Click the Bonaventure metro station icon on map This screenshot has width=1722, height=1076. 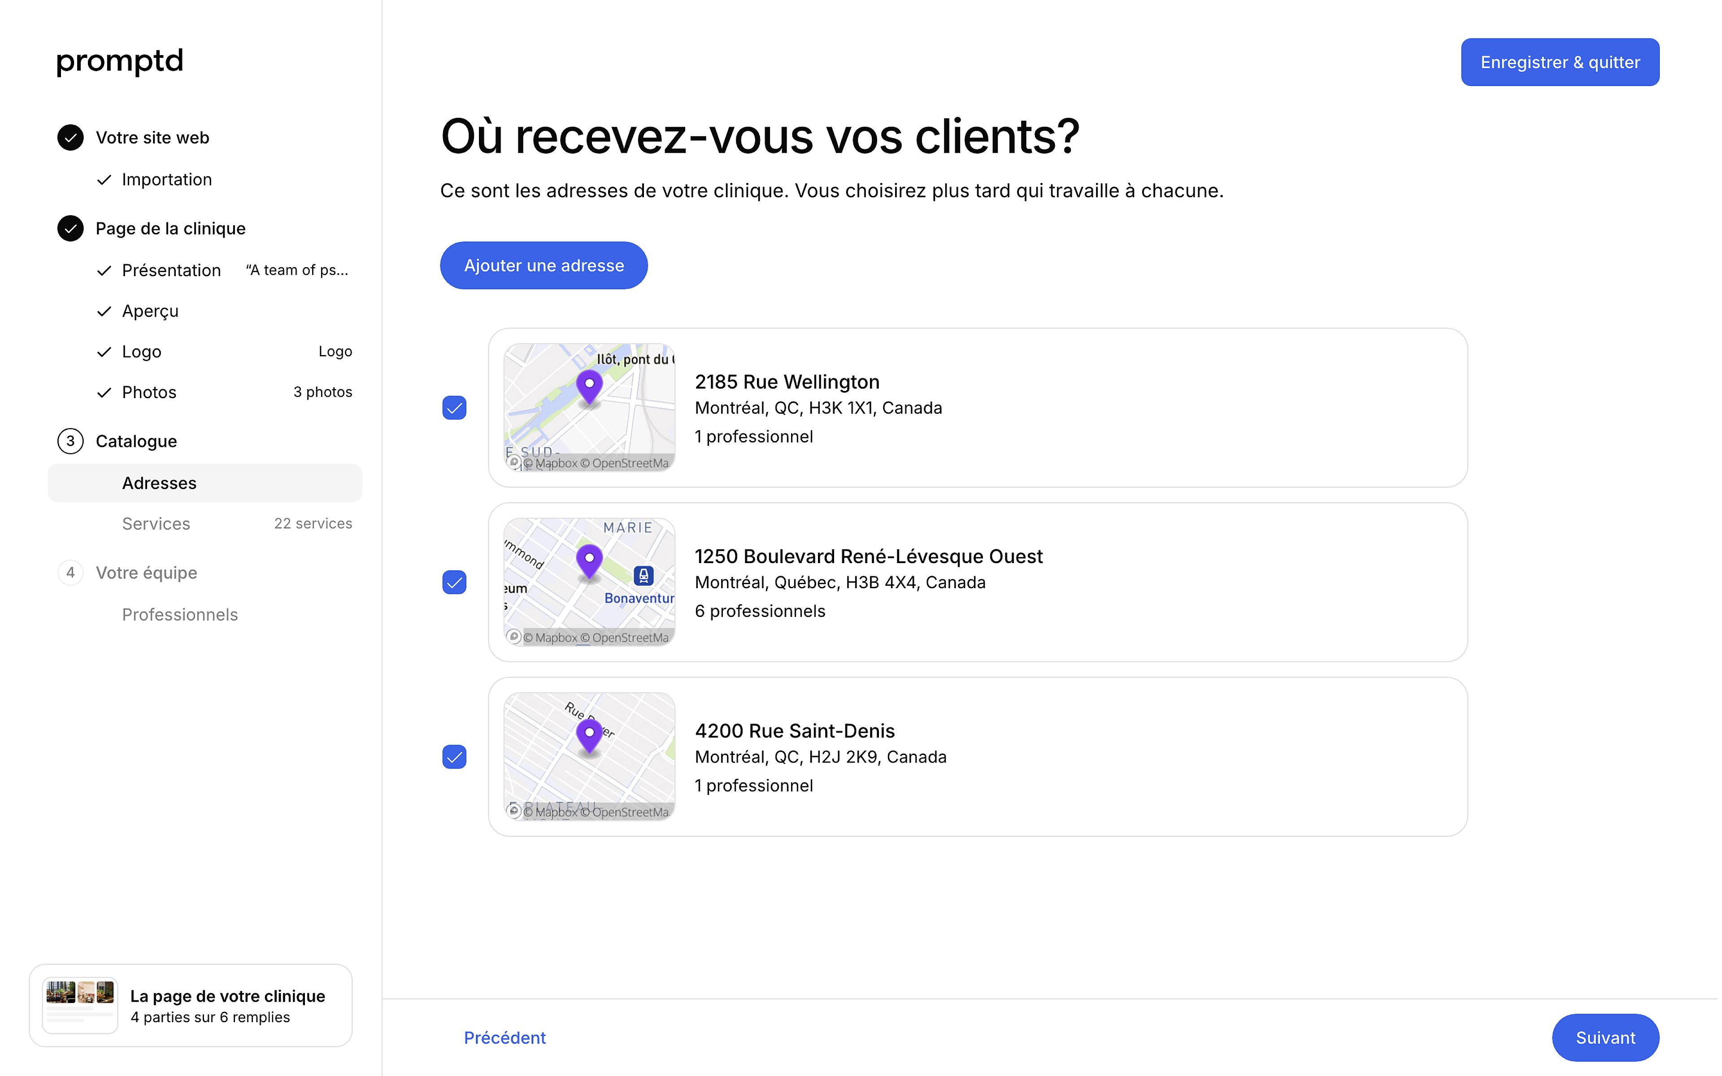point(643,575)
